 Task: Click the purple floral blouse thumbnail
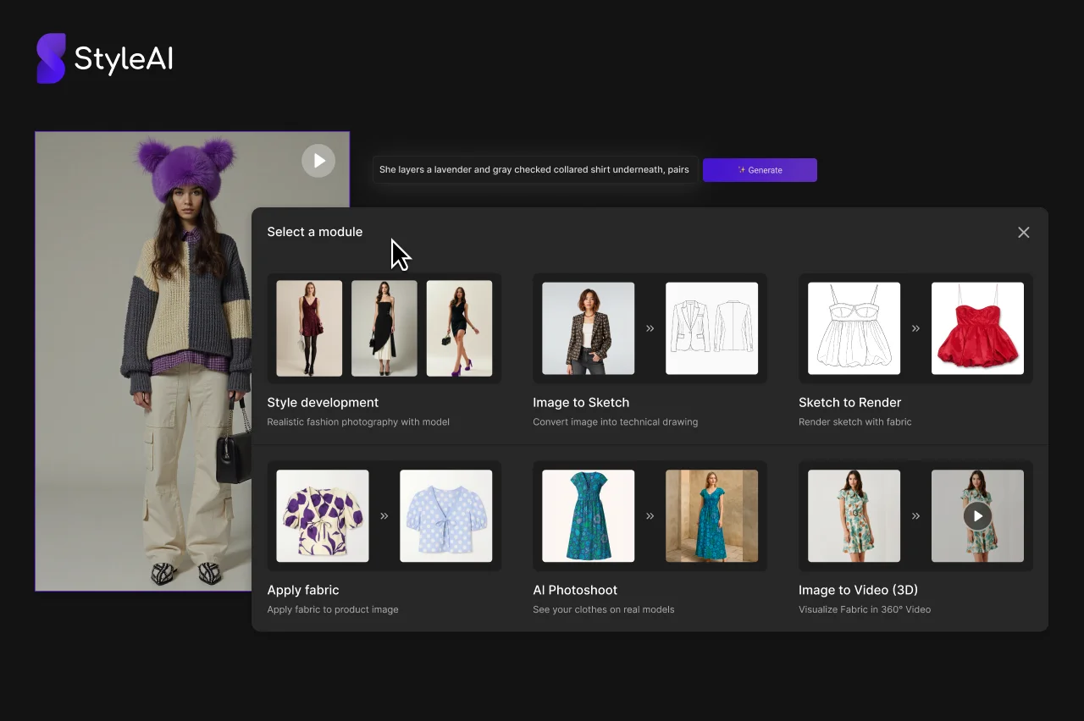(x=323, y=516)
